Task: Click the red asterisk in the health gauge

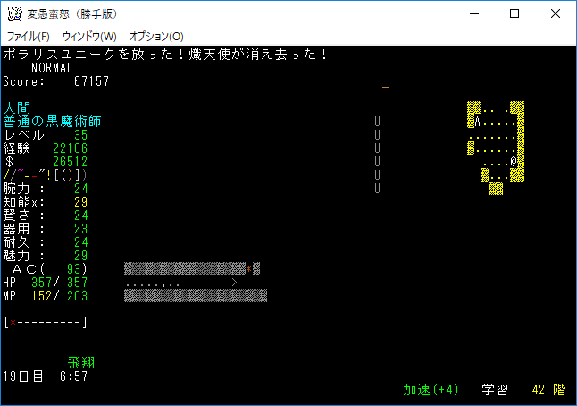Action: pos(13,322)
